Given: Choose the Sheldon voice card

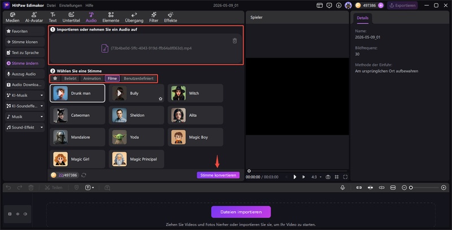Looking at the screenshot, I should tap(136, 115).
